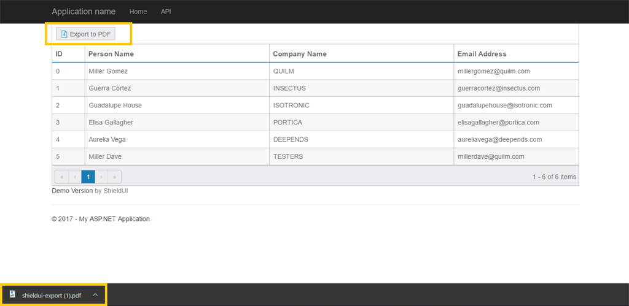Select page 1 in the pager
Viewport: 629px width, 306px height.
(x=88, y=177)
